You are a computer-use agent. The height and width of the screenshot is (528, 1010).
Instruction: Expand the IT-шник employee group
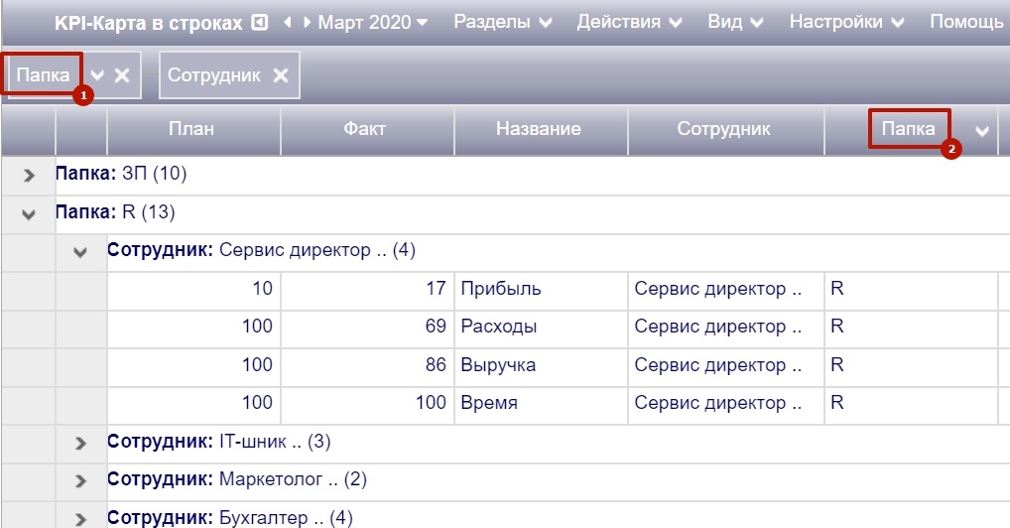(x=80, y=443)
